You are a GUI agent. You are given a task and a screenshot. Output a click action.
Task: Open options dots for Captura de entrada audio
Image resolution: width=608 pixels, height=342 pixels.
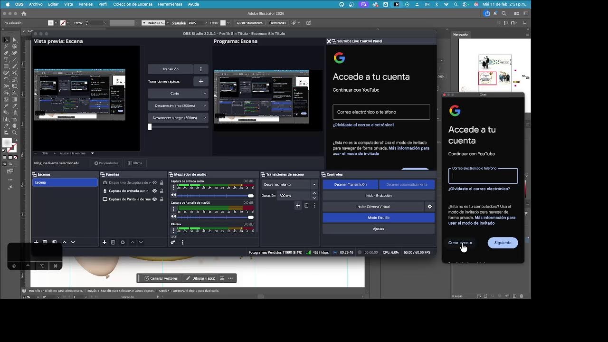pyautogui.click(x=173, y=188)
